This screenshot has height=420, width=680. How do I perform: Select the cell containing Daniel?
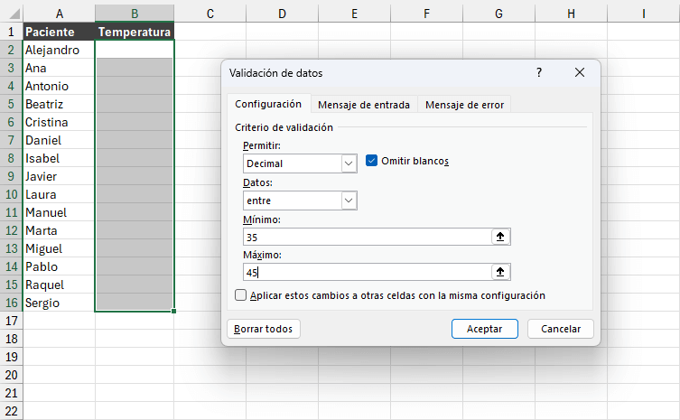pos(60,140)
